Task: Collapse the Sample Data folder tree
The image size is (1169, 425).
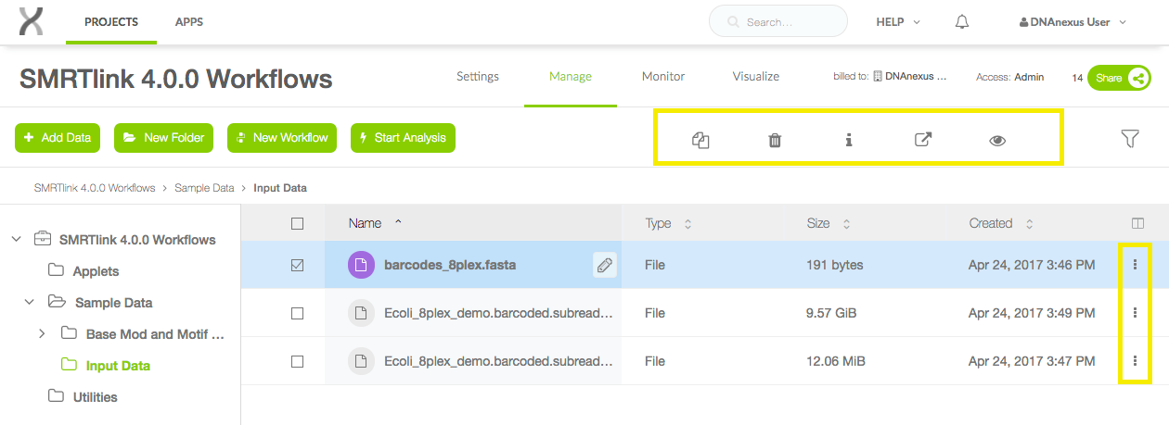Action: coord(30,302)
